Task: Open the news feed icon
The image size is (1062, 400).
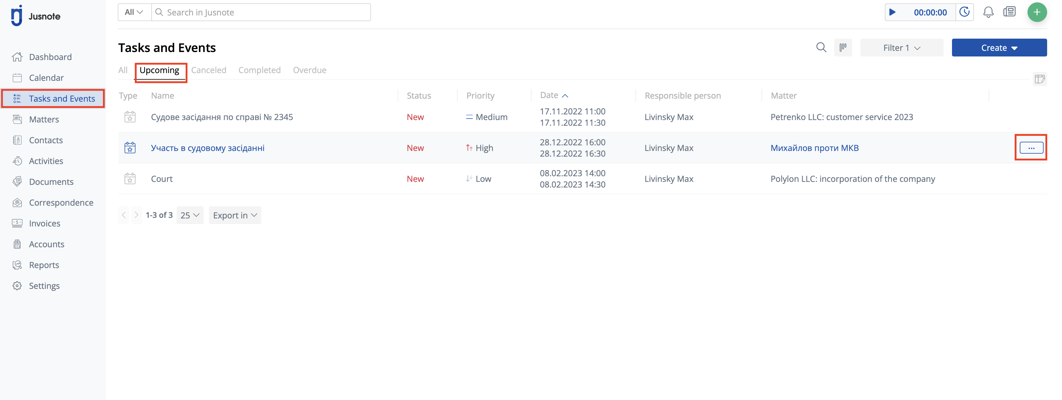Action: point(1009,12)
